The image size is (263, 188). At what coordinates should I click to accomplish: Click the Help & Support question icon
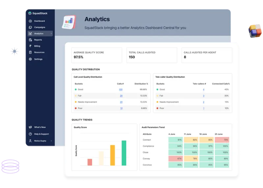(30, 134)
